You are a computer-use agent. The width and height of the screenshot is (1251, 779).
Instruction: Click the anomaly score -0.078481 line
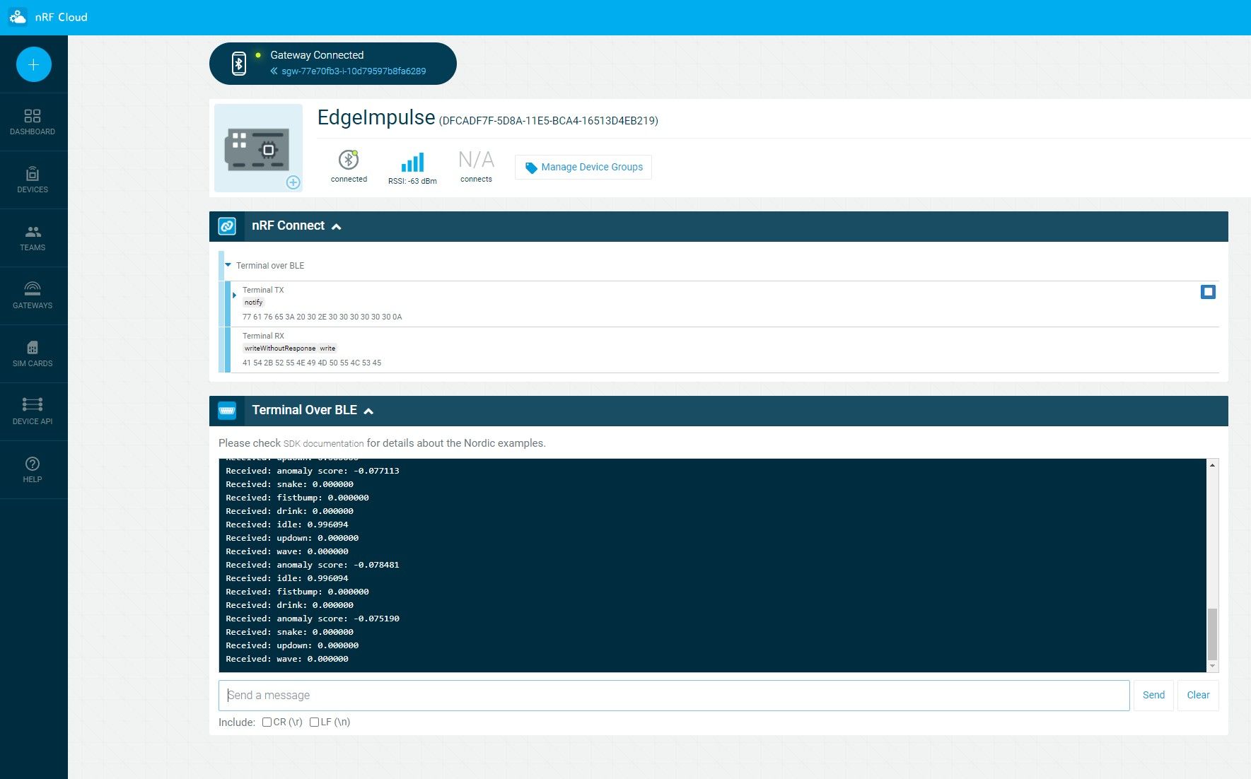[313, 565]
